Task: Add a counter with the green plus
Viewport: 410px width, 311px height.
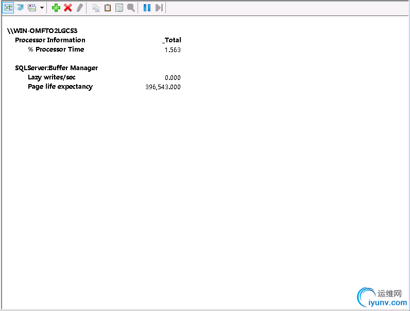Action: coord(56,8)
